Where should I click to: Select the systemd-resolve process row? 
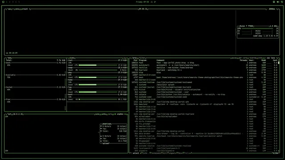pos(204,146)
